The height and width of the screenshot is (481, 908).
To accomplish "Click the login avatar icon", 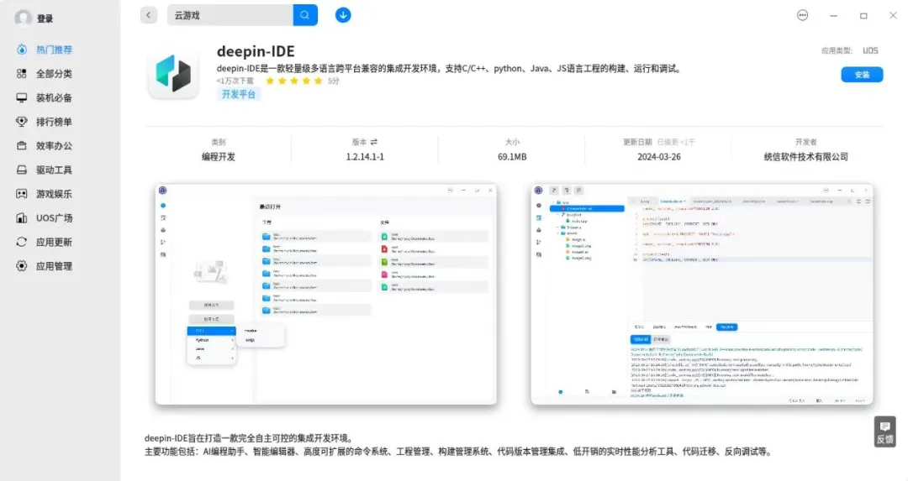I will pos(24,18).
